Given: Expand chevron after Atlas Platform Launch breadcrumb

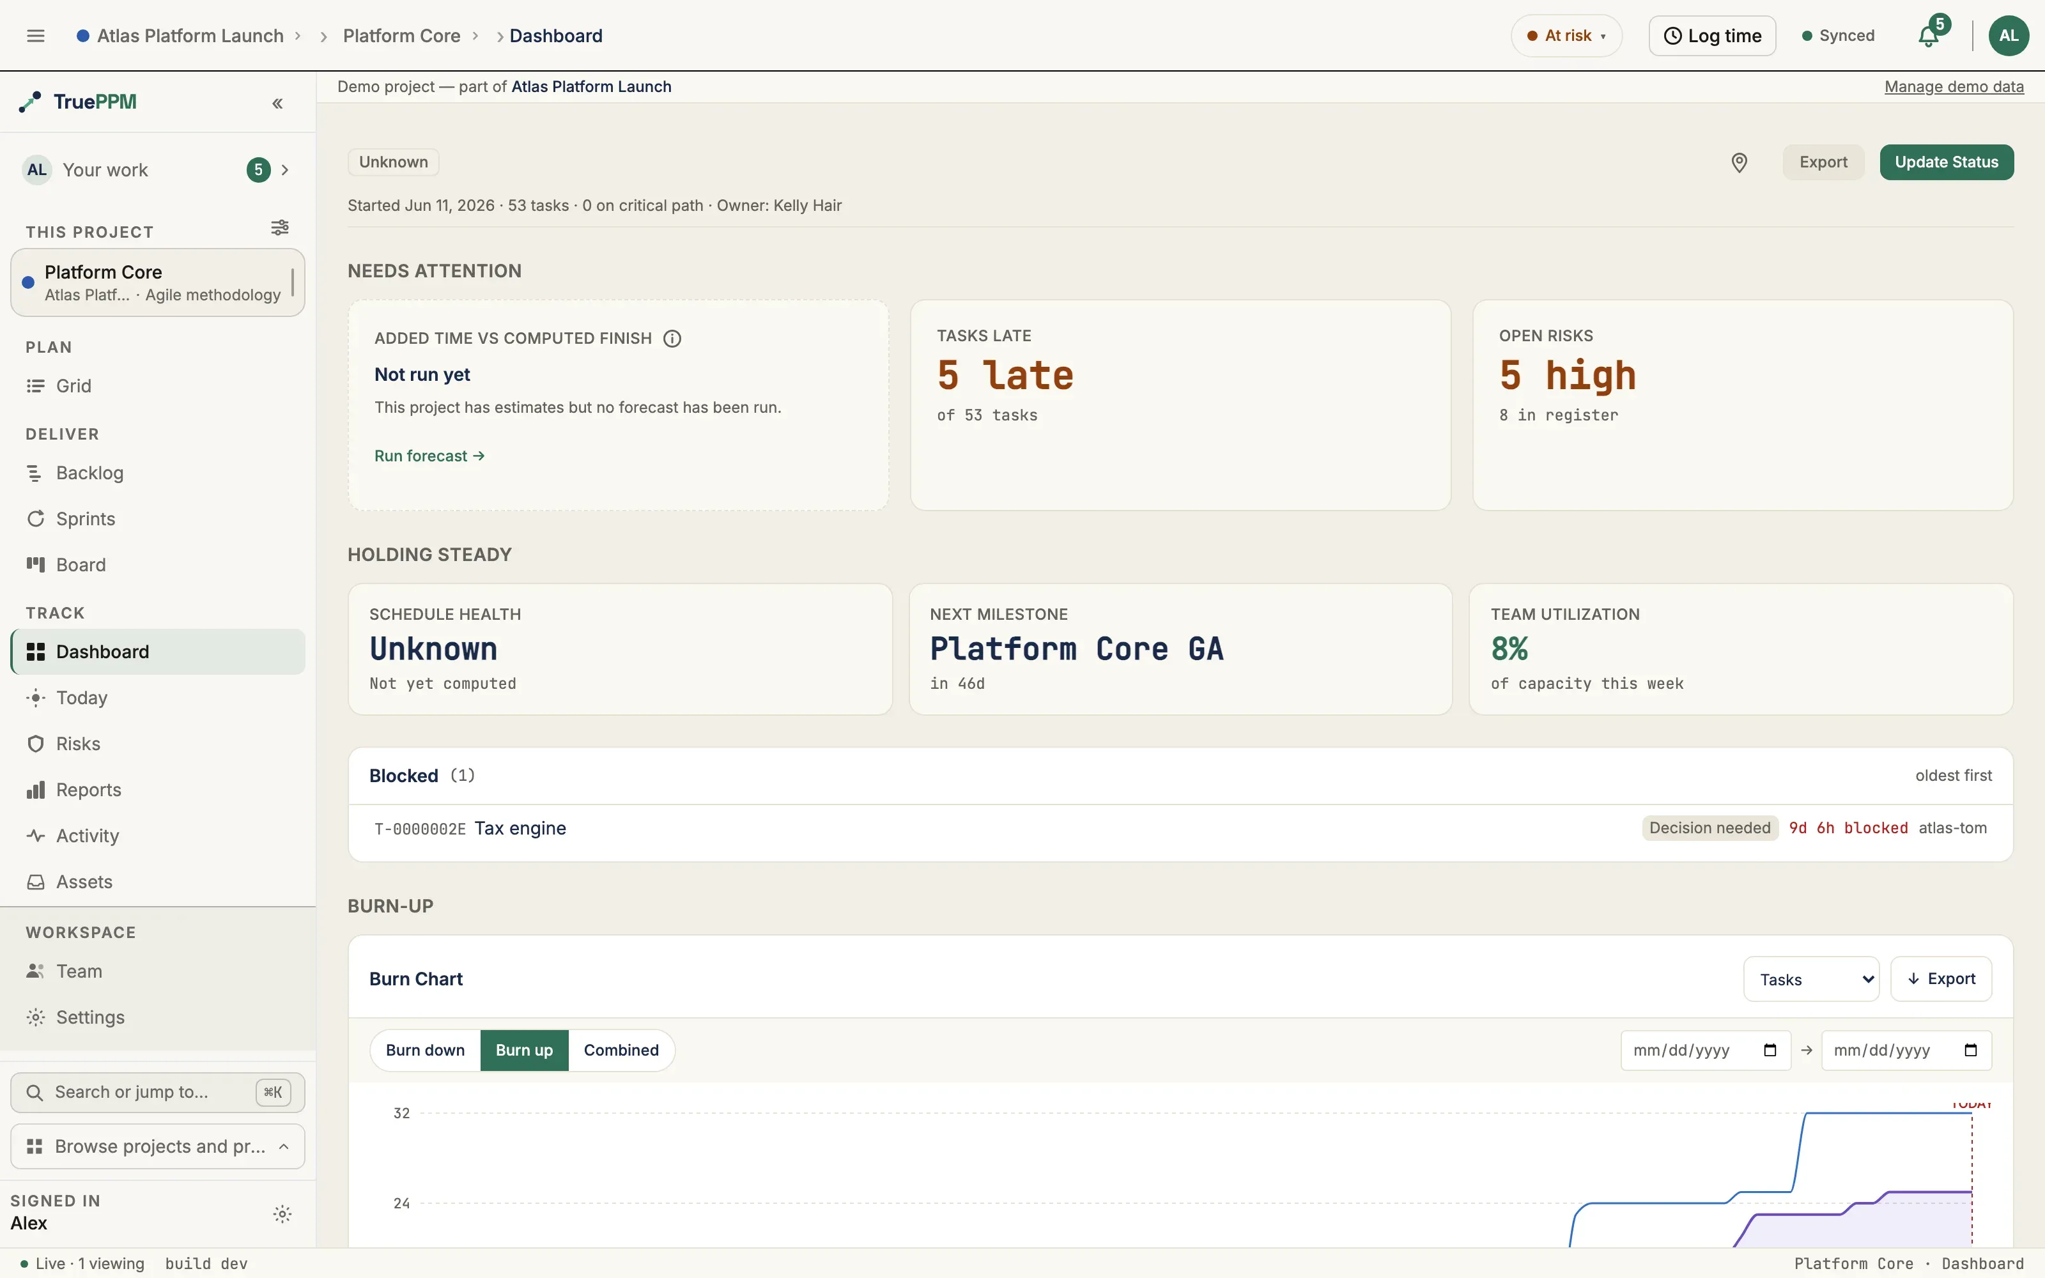Looking at the screenshot, I should [x=297, y=36].
